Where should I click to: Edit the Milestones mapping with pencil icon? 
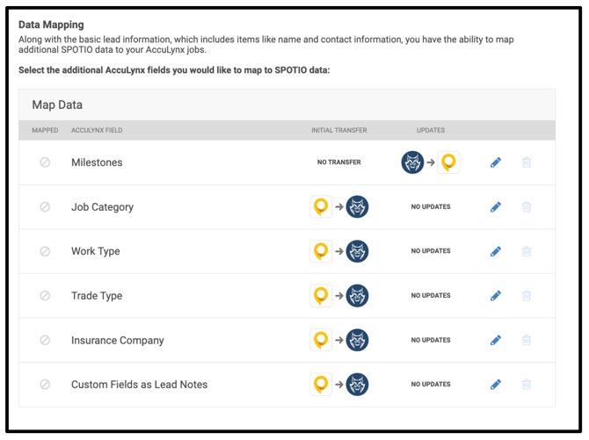[496, 162]
